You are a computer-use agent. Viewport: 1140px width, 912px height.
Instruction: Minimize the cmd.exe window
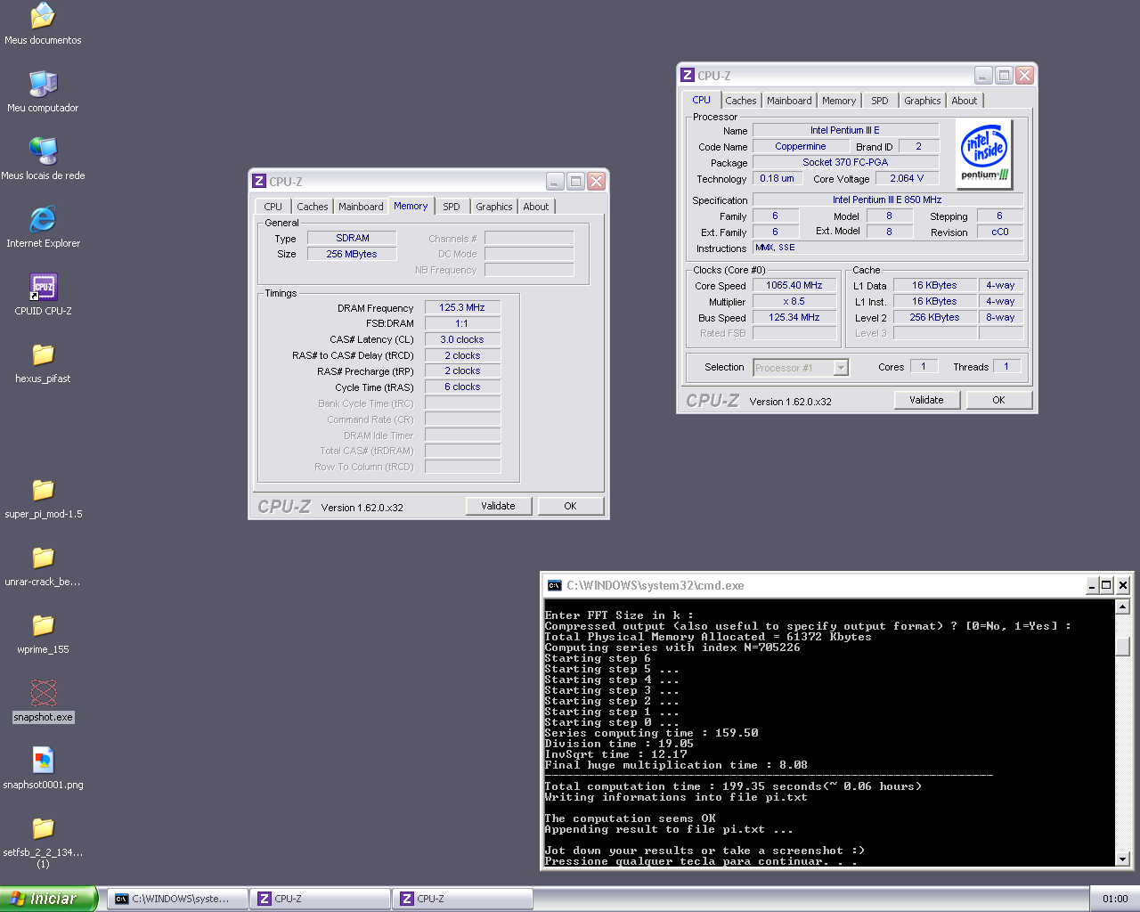point(1092,585)
